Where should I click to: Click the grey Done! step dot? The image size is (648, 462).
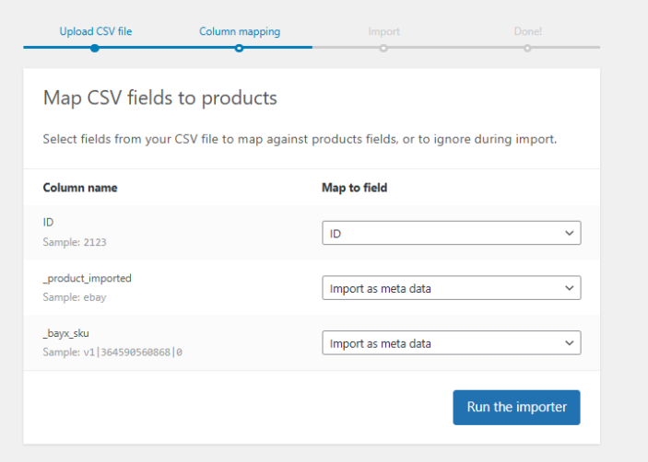[x=527, y=48]
